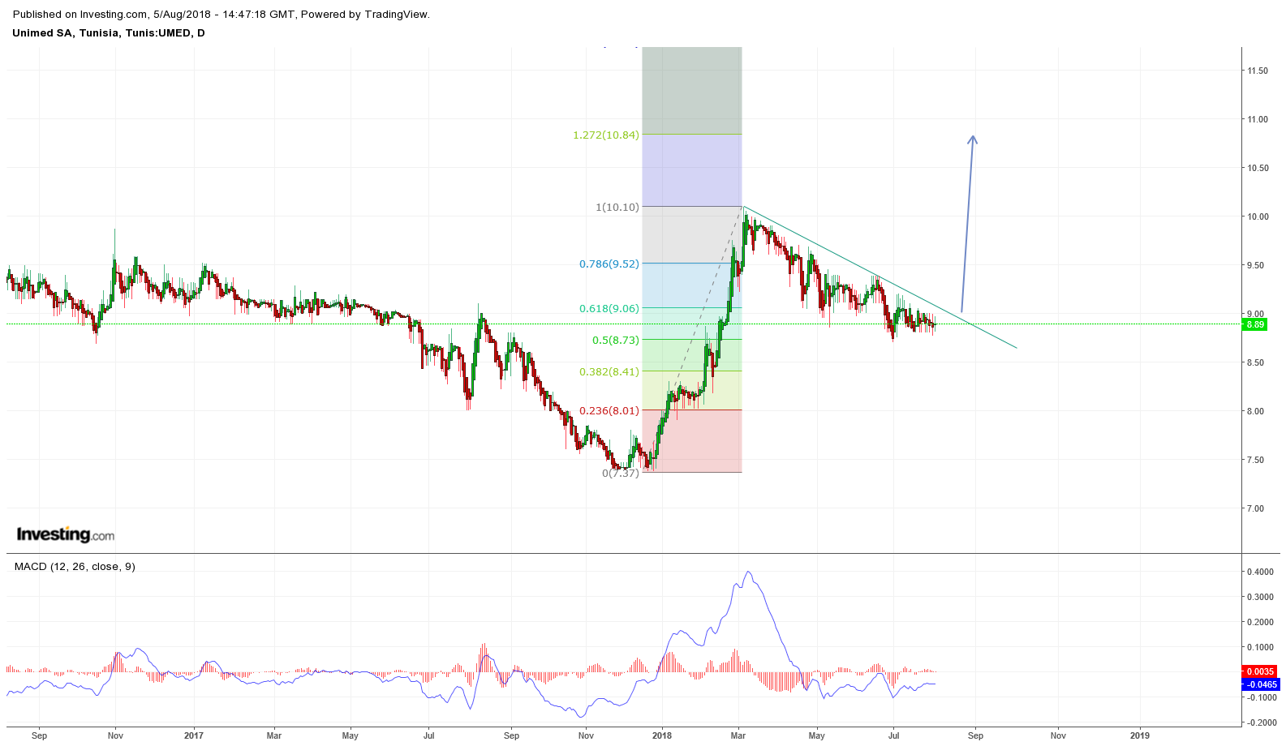Click the last Nov label before 2019
Image resolution: width=1286 pixels, height=746 pixels.
[x=1058, y=735]
